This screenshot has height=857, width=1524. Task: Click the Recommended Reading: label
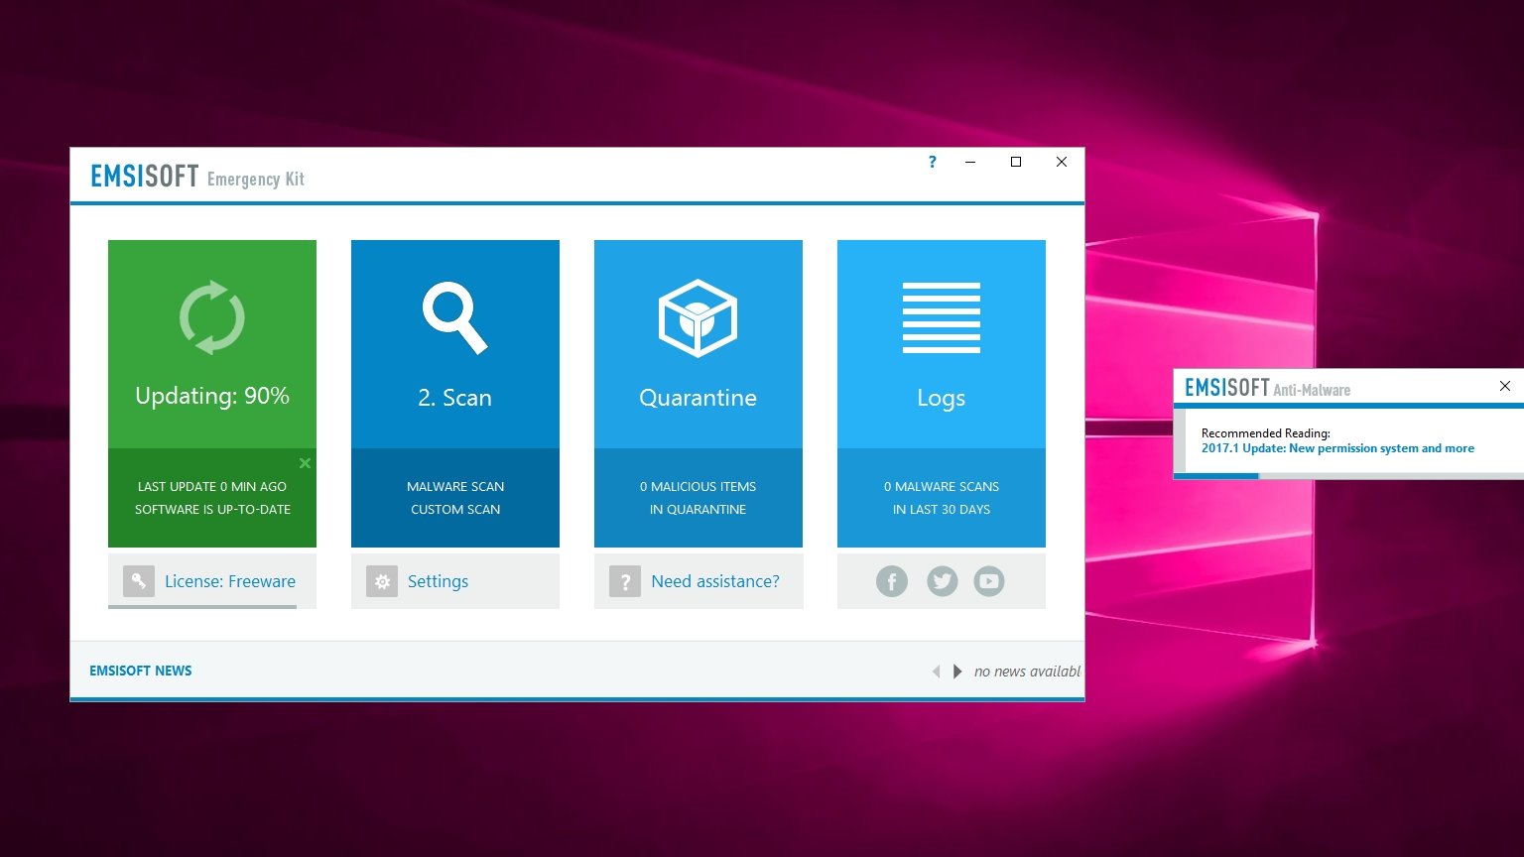pos(1266,433)
